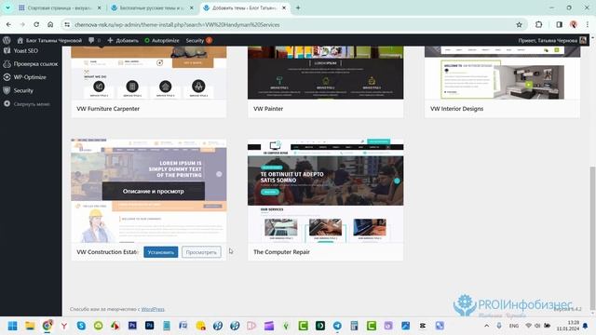View site information next to the URL

67,25
